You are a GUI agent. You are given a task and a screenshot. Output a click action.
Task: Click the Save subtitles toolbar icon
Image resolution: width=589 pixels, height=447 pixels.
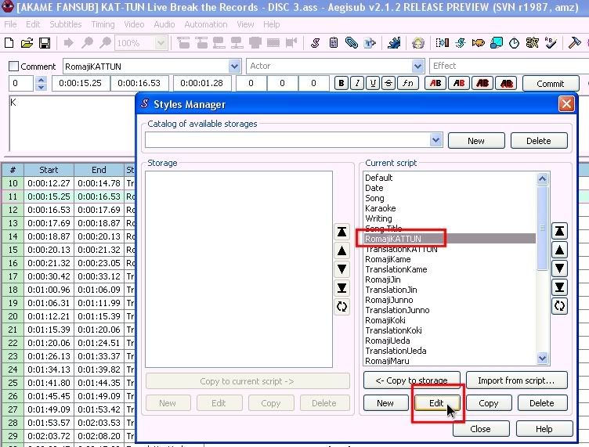point(44,43)
